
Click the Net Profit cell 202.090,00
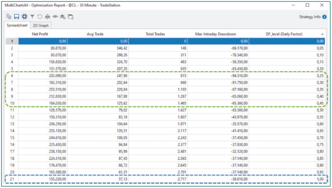[x=43, y=76]
